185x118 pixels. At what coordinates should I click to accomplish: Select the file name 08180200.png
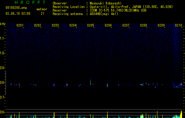[x=16, y=8]
